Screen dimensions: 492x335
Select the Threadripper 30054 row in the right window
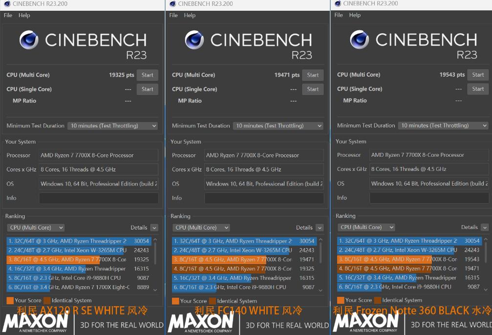pyautogui.click(x=409, y=241)
